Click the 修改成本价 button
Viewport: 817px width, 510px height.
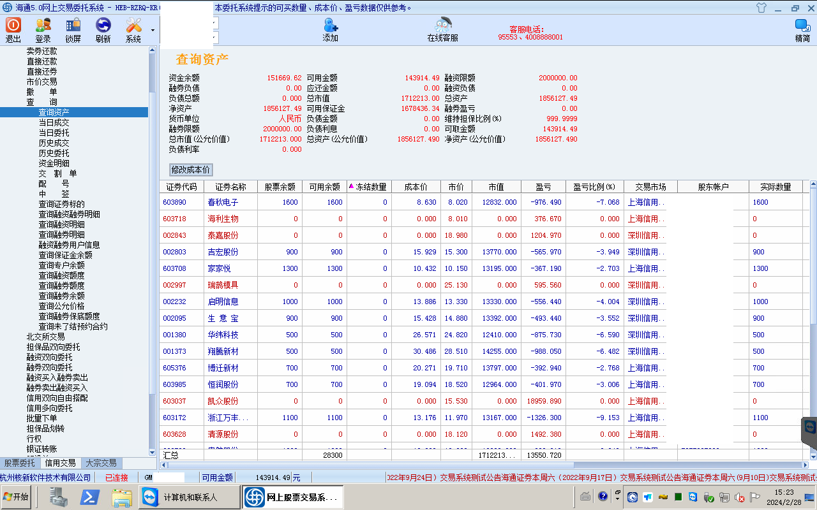coord(190,170)
